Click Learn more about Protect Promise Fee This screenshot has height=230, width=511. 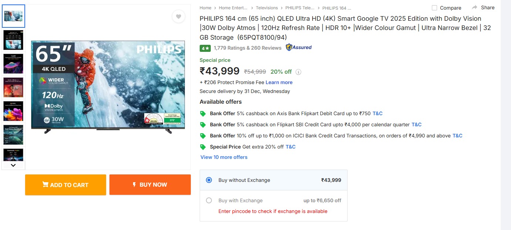279,82
